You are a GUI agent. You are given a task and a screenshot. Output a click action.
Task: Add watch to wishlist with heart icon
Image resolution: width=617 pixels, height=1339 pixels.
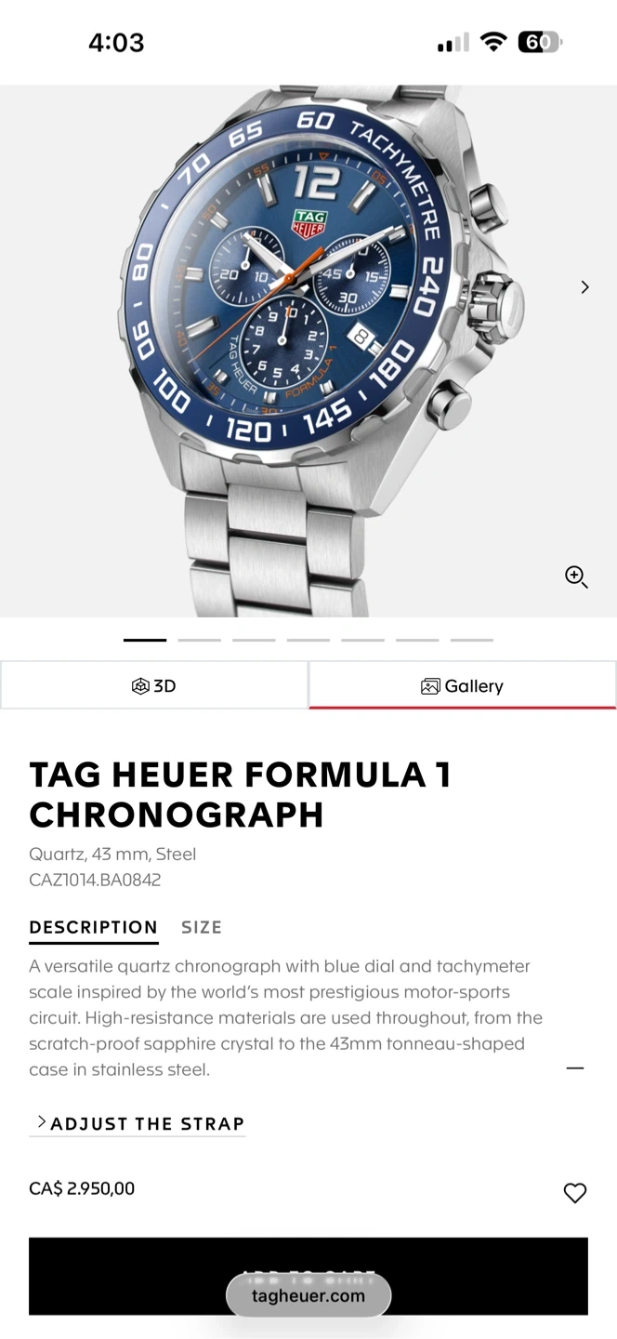[575, 1193]
